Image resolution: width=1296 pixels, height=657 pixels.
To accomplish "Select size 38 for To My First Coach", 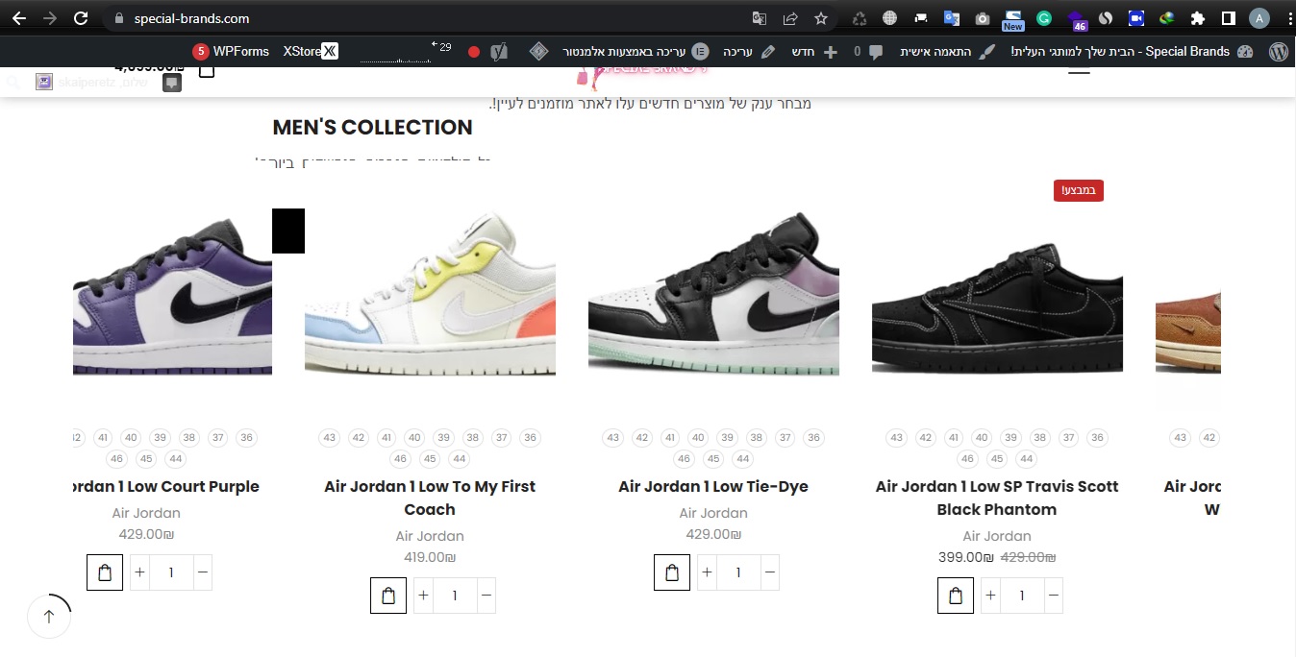I will 472,438.
